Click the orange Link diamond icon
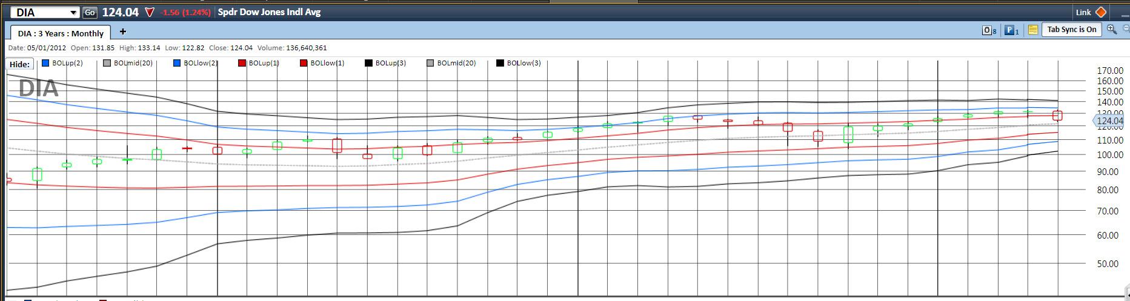This screenshot has width=1130, height=301. (1101, 12)
